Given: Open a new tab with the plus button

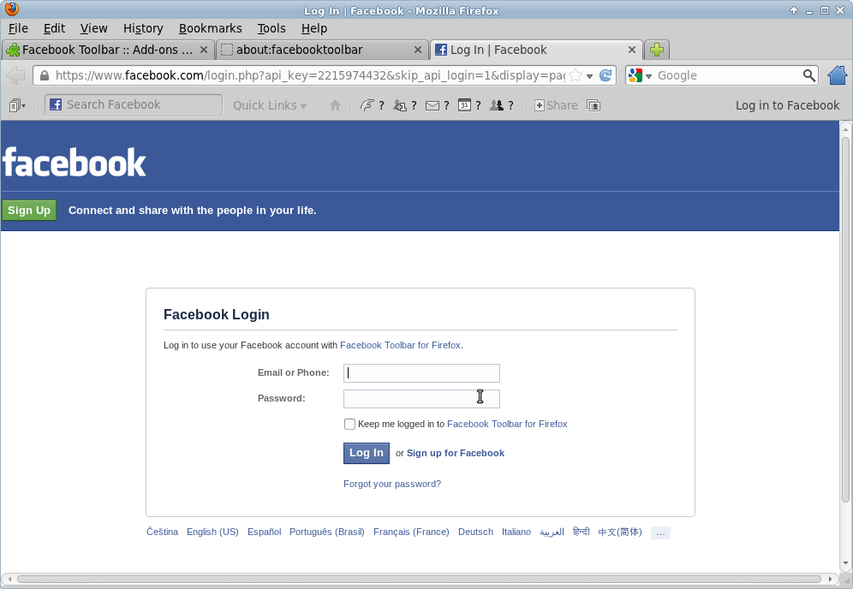Looking at the screenshot, I should click(x=657, y=50).
